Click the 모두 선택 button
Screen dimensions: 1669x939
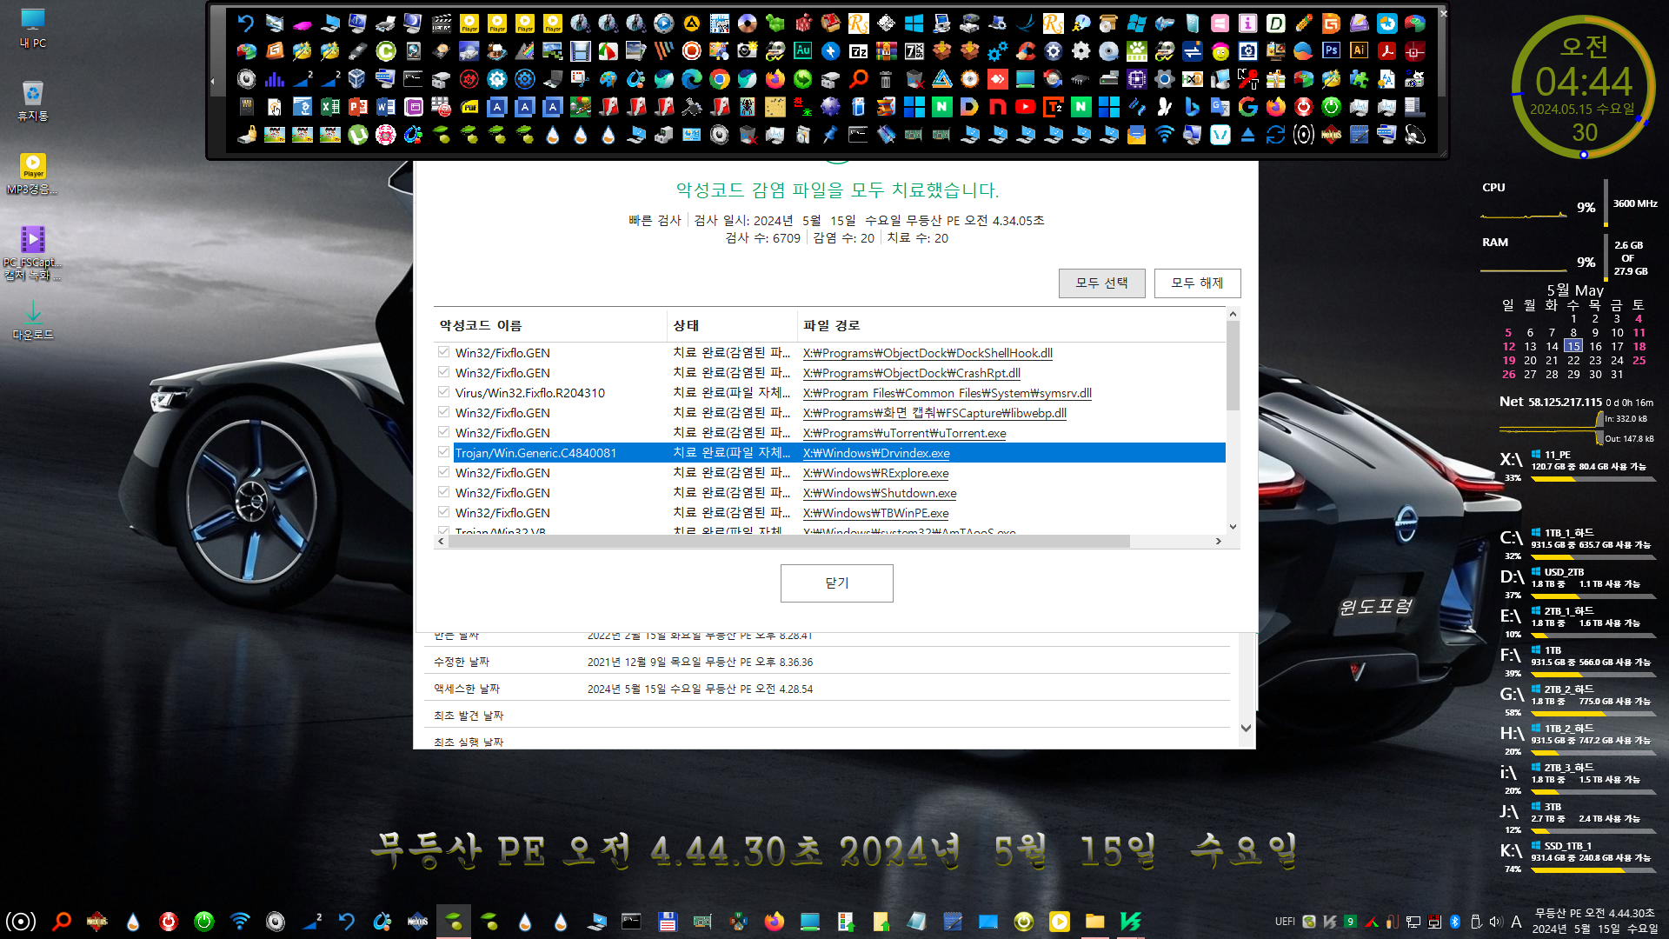1101,283
